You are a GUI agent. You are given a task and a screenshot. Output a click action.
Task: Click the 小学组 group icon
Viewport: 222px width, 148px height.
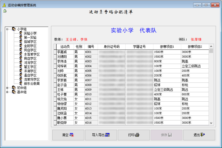(14, 29)
